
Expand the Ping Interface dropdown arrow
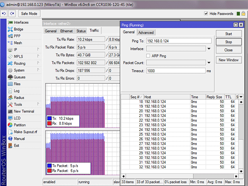209,49
